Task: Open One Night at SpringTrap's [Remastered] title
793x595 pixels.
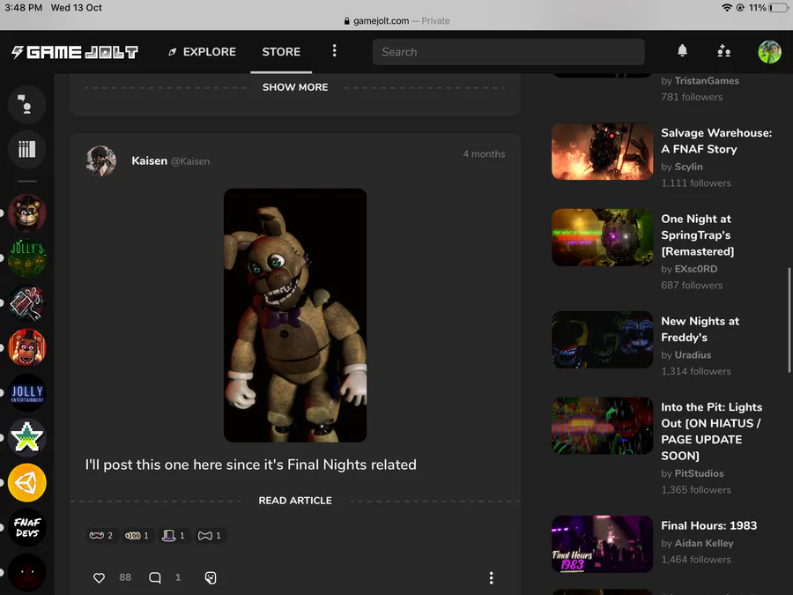Action: (698, 234)
